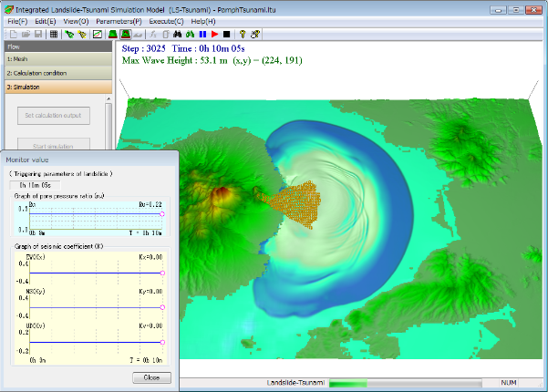Stop the simulation with the black square
The height and width of the screenshot is (392, 548).
click(226, 34)
